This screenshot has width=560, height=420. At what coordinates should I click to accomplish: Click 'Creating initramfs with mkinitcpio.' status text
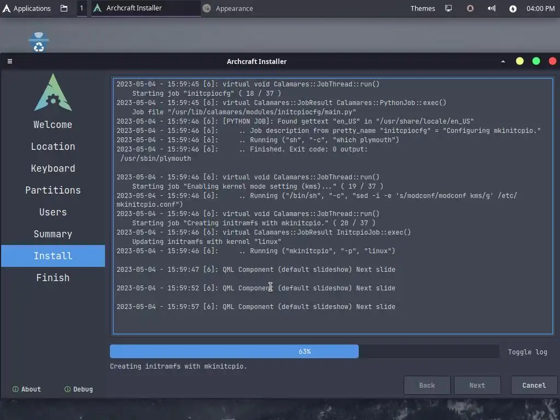(x=178, y=366)
